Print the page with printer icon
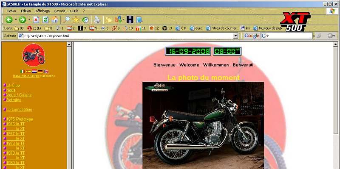The height and width of the screenshot is (169, 340). [x=97, y=20]
